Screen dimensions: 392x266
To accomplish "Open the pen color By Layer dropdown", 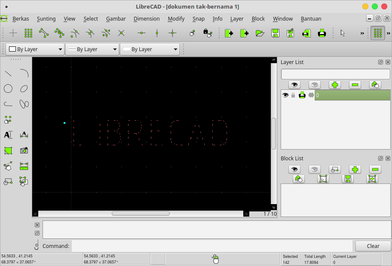I will pyautogui.click(x=35, y=49).
